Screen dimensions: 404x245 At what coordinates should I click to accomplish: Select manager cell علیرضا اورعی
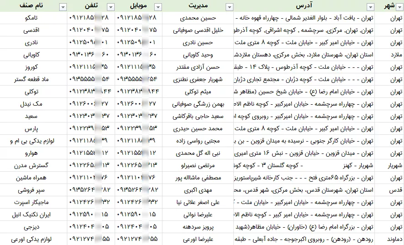[x=198, y=239]
